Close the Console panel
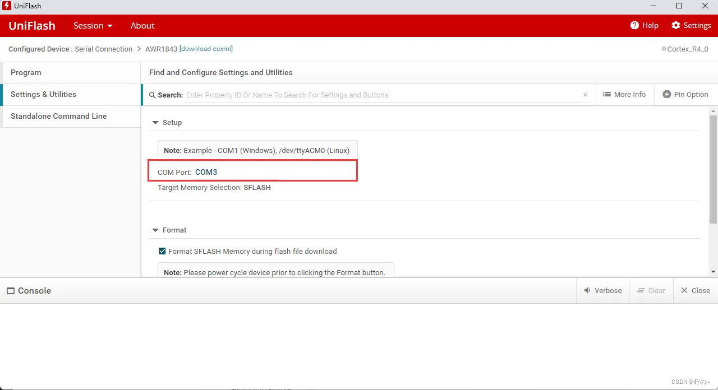The image size is (718, 390). [x=696, y=290]
